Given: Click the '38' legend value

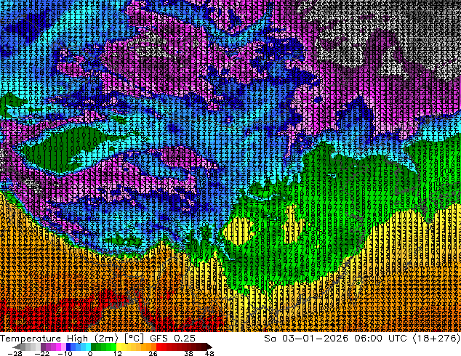Looking at the screenshot, I should pos(189,353).
